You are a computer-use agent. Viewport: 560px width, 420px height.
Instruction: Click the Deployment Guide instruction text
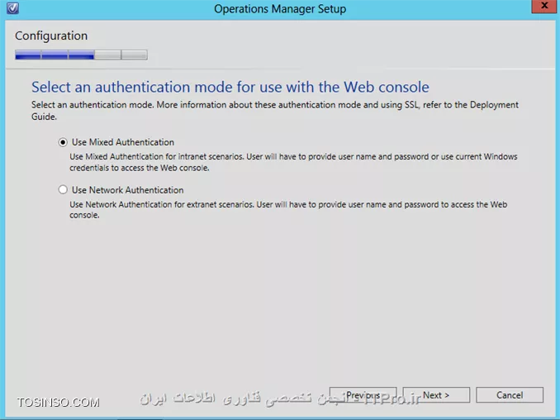275,111
